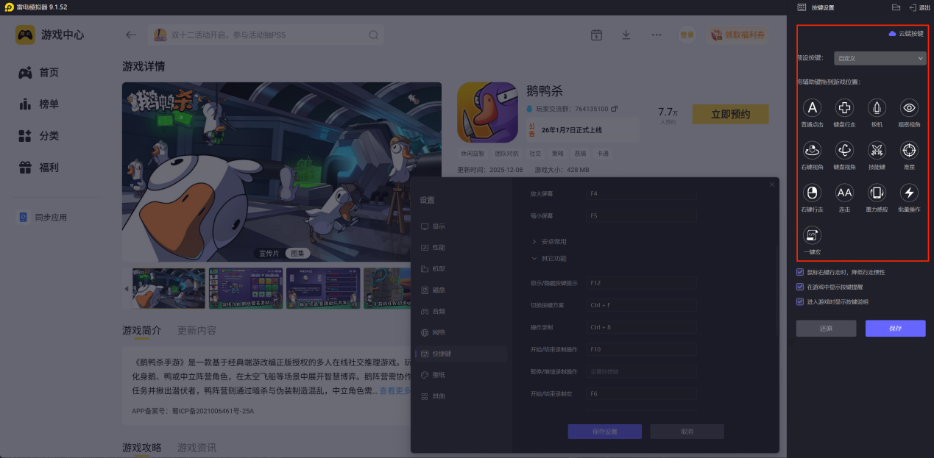Click the 还原 restore button

pos(826,329)
